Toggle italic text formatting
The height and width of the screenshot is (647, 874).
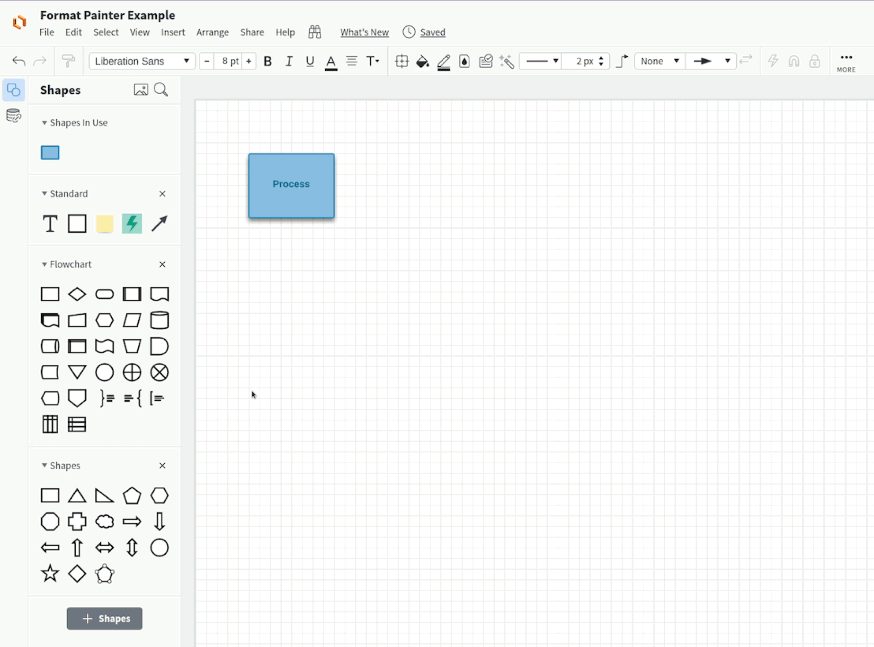coord(289,61)
